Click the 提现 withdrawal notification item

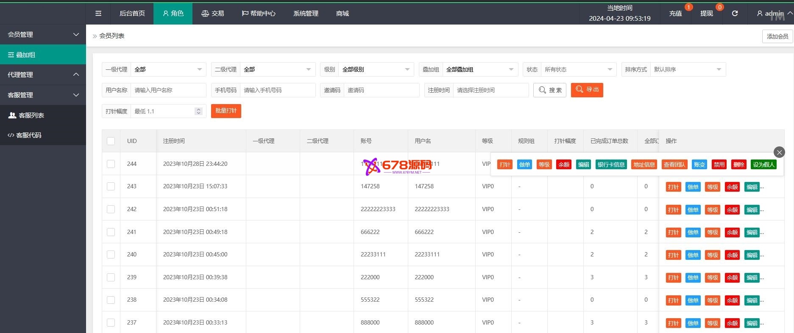coord(706,14)
